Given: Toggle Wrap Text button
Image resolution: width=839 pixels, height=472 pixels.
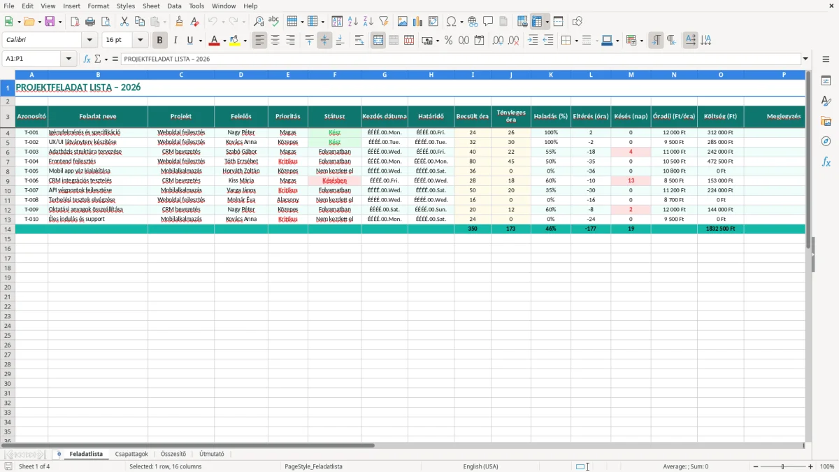Looking at the screenshot, I should (359, 41).
